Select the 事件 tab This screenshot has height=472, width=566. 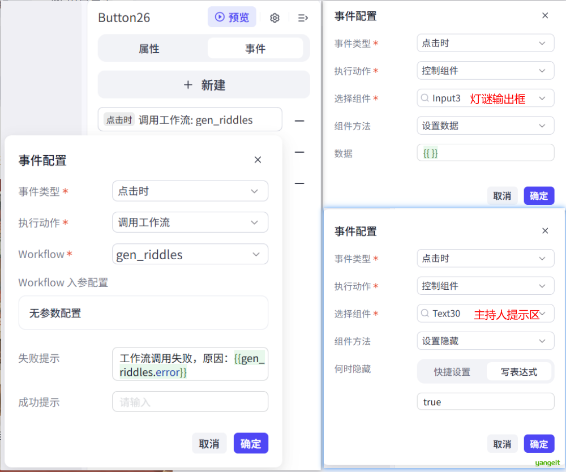[x=255, y=49]
